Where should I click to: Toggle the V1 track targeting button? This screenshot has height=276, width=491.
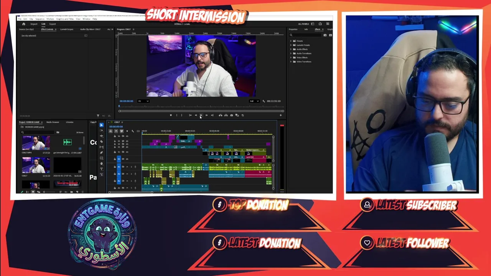[x=119, y=159]
